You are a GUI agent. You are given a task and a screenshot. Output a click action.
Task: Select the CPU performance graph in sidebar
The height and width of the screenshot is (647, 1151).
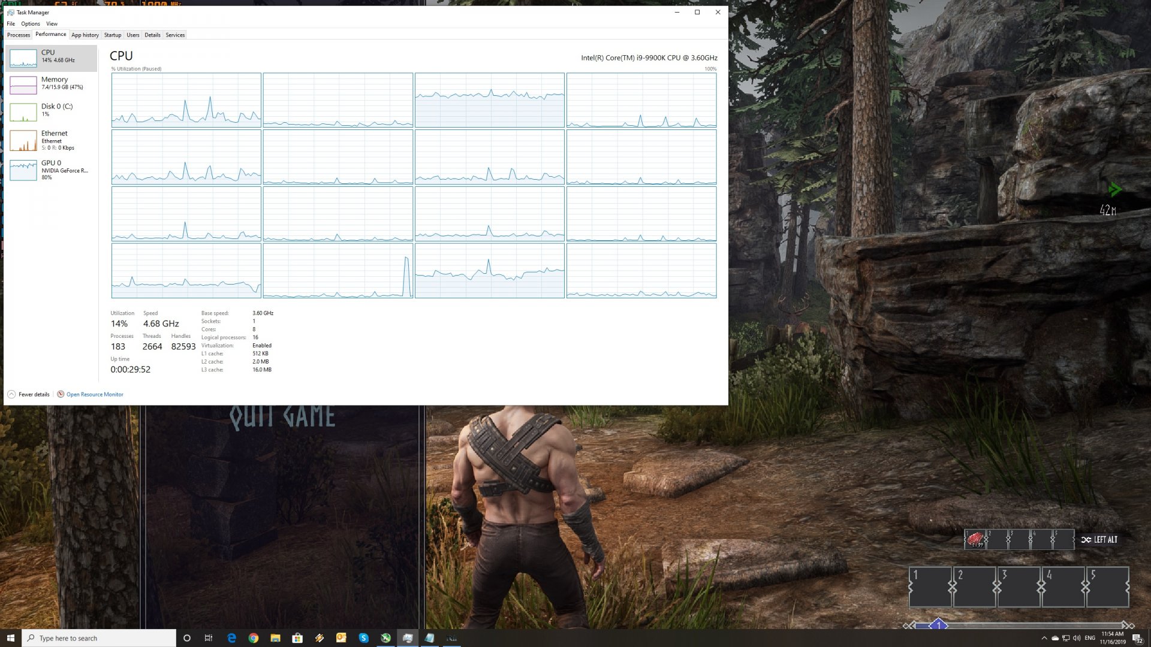(51, 58)
